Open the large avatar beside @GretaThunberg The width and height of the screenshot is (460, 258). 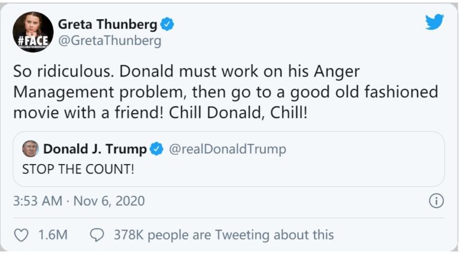coord(30,32)
